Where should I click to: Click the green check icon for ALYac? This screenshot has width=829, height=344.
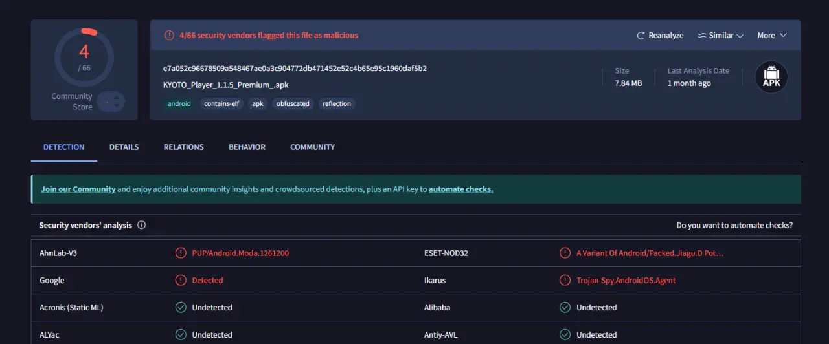pyautogui.click(x=181, y=335)
